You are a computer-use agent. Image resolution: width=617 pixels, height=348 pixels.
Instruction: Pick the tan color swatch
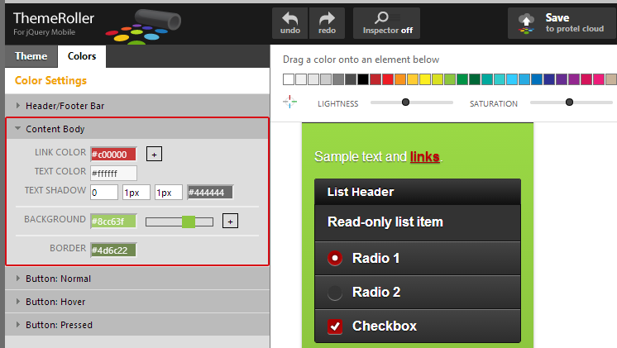pos(611,79)
